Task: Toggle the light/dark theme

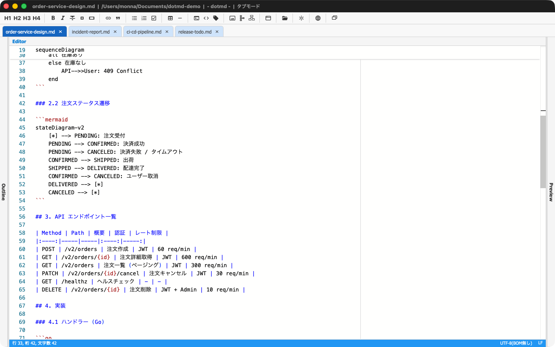Action: click(x=301, y=18)
